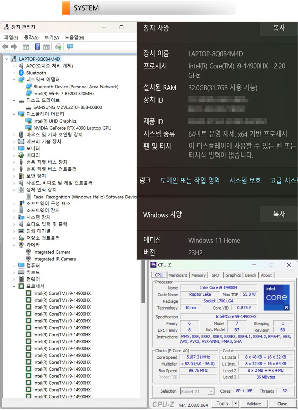Select Intel(R) Wi-Fi 7 BE200 320MHz adapter

64,93
